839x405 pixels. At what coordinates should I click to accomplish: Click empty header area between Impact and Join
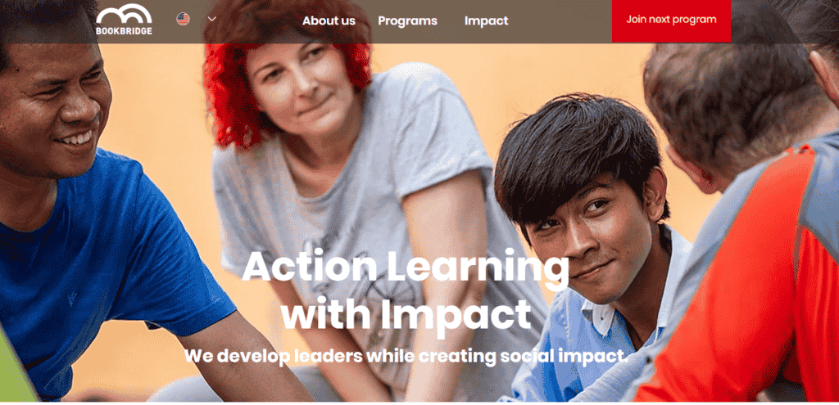tap(560, 21)
